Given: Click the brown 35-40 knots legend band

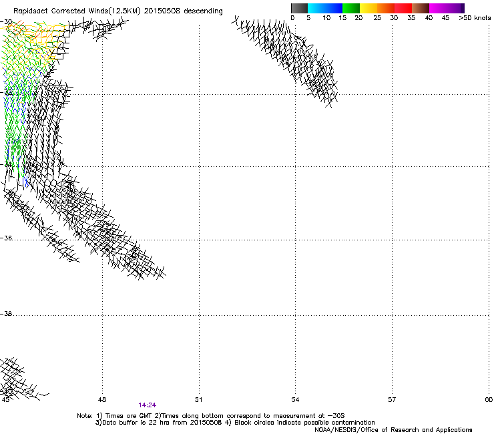Looking at the screenshot, I should click(x=421, y=8).
